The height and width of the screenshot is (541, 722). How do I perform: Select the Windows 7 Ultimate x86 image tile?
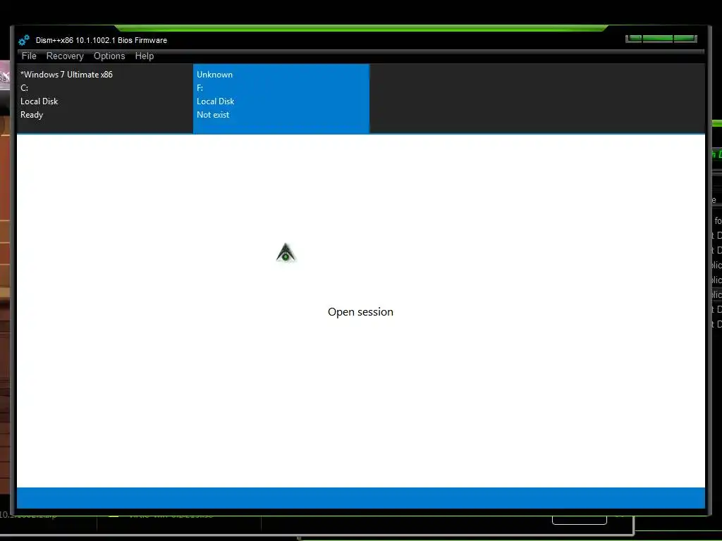(x=105, y=99)
